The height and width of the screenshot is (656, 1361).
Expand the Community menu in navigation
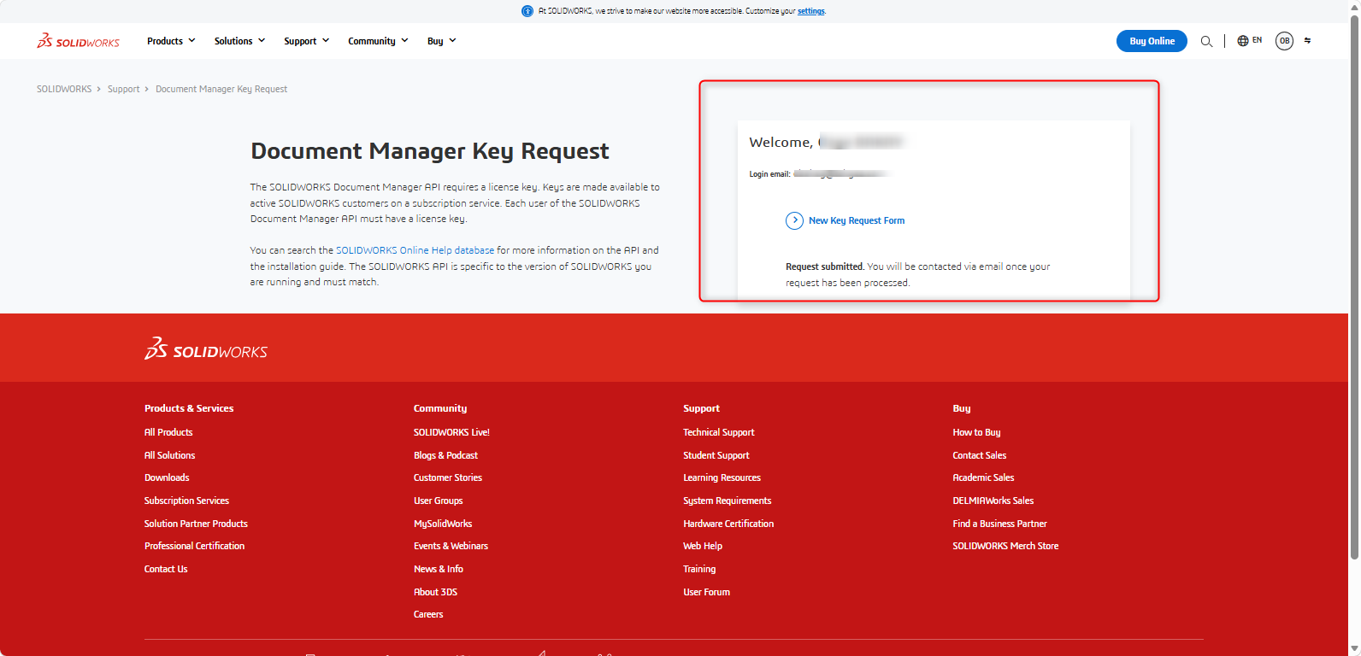(378, 41)
